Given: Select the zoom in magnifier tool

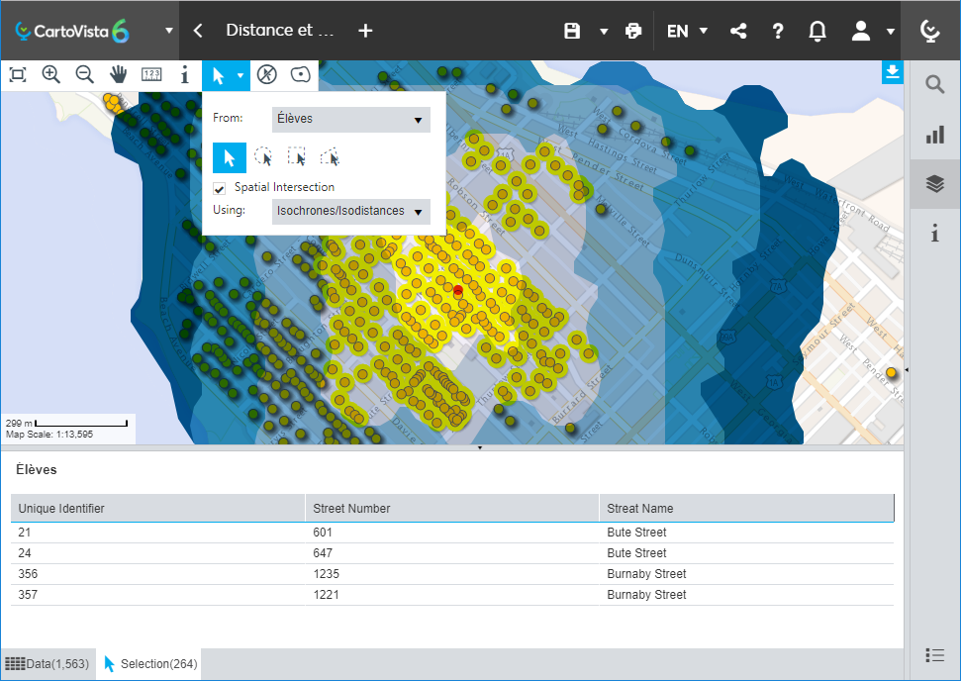Looking at the screenshot, I should pos(51,74).
